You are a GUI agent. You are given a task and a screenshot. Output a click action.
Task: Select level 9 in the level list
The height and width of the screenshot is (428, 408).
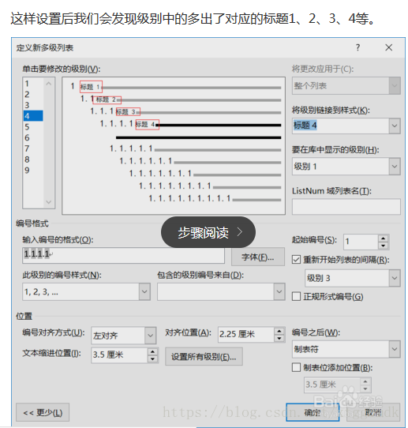click(x=33, y=170)
